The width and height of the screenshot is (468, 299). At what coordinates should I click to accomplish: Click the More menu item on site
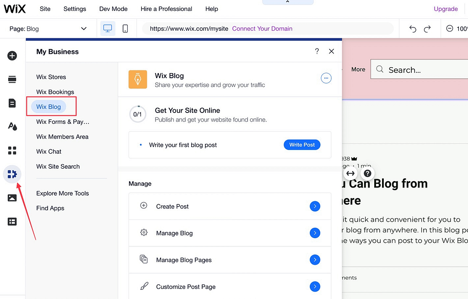pyautogui.click(x=358, y=69)
